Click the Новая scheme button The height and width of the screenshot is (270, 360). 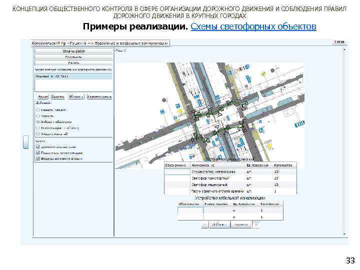click(x=42, y=96)
